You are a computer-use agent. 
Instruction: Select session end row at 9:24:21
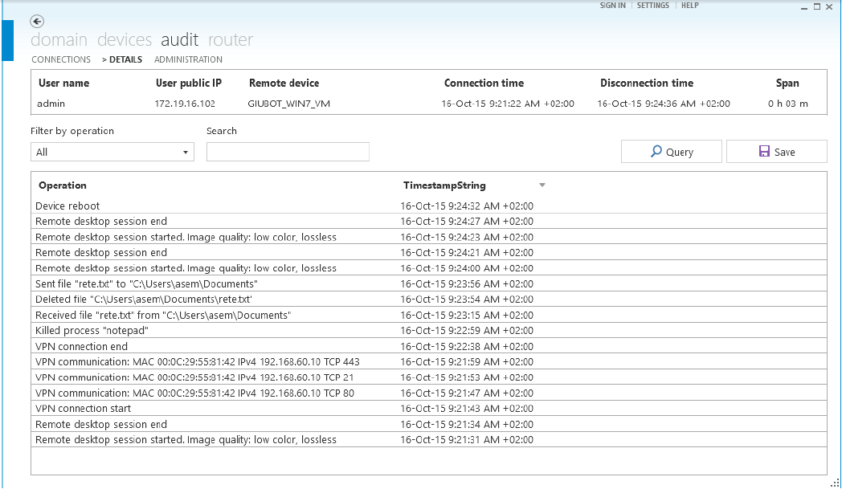[428, 253]
